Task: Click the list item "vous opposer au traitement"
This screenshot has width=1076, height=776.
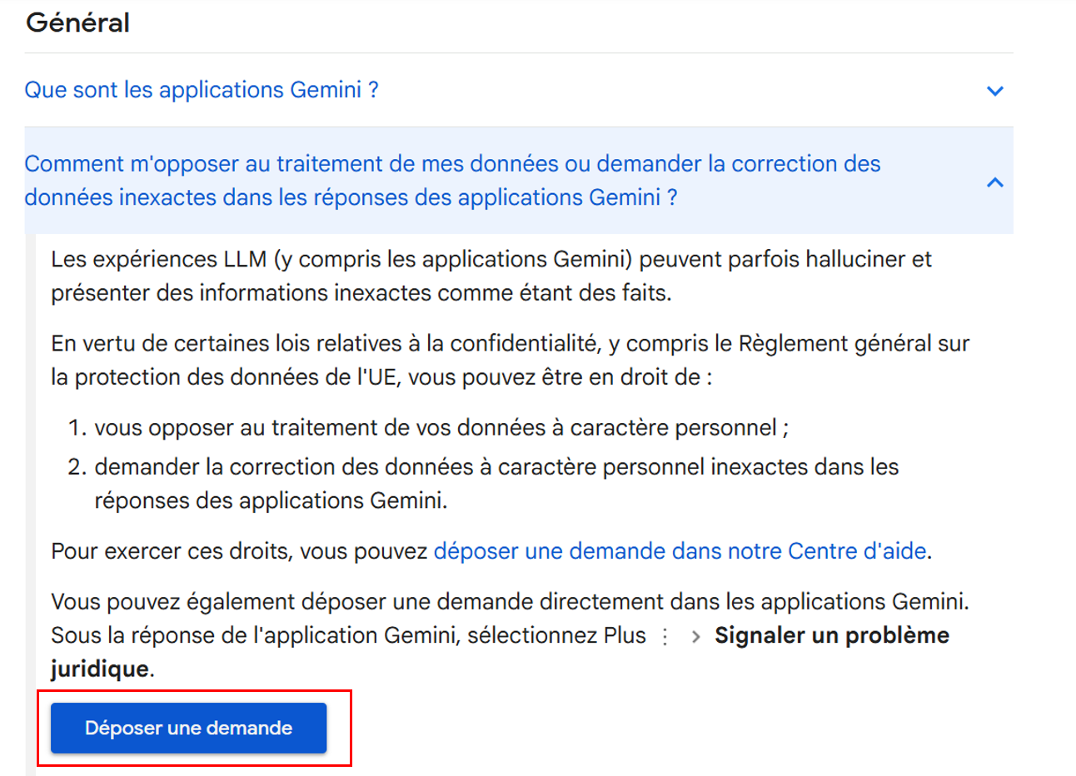Action: click(441, 428)
